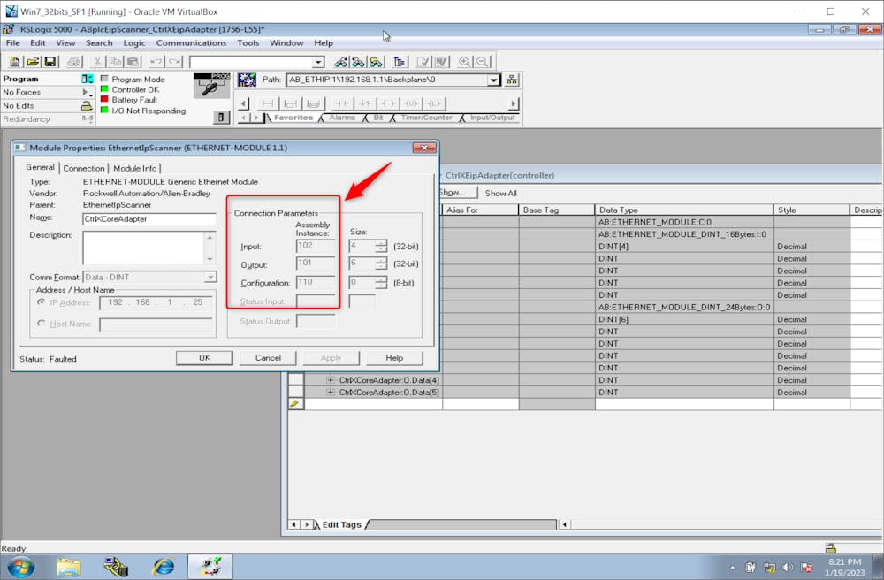Image resolution: width=884 pixels, height=580 pixels.
Task: Select the Host Name radio button
Action: [41, 324]
